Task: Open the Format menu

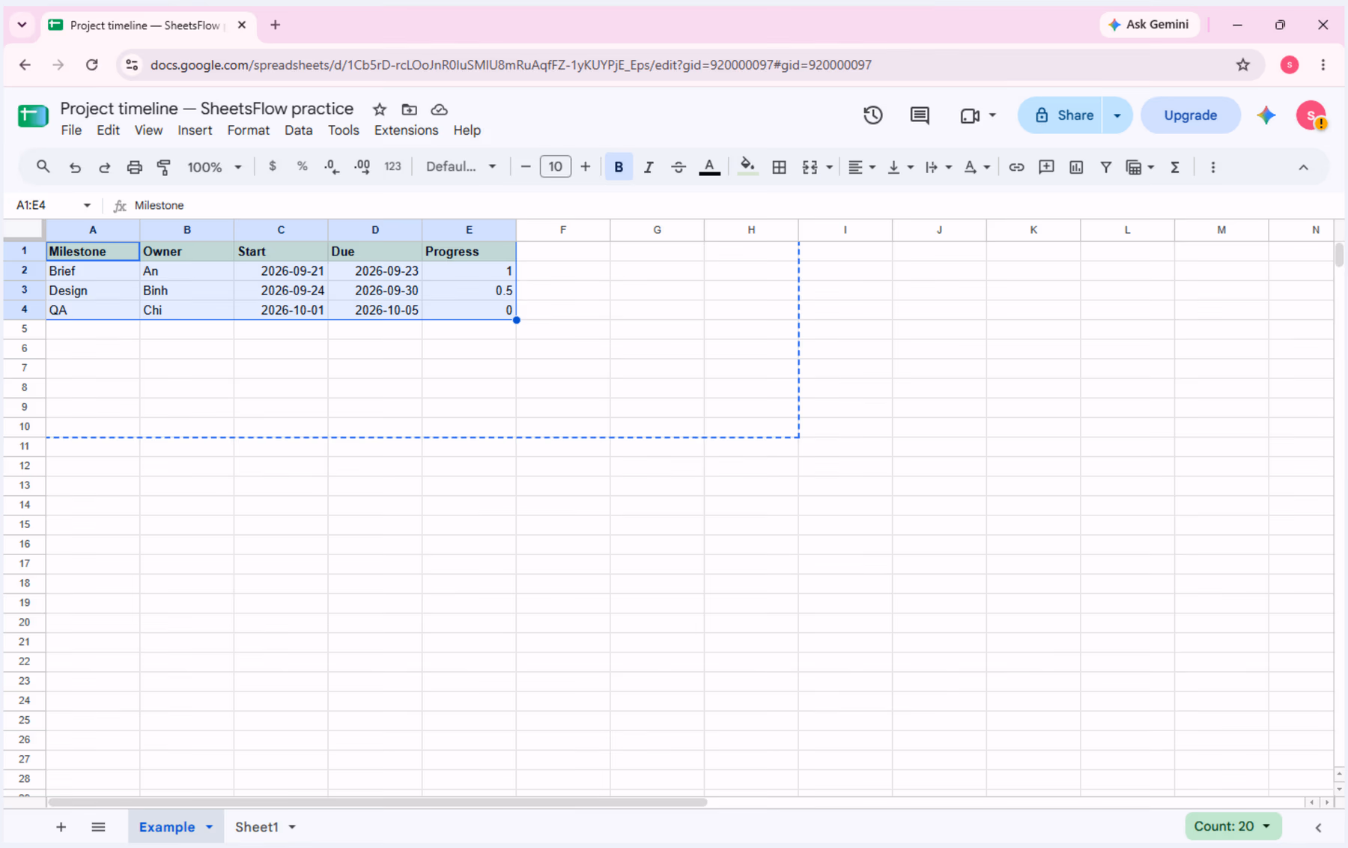Action: [248, 130]
